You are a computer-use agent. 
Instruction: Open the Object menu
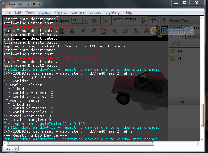click(44, 12)
